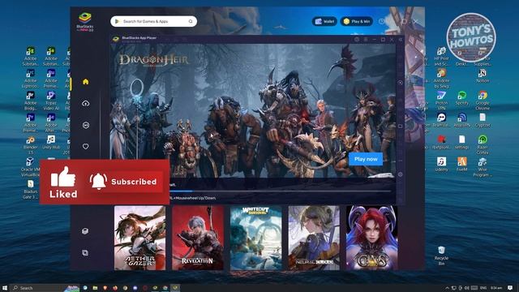Open the Whiteout Survival game thumbnail
This screenshot has width=519, height=292.
point(256,238)
